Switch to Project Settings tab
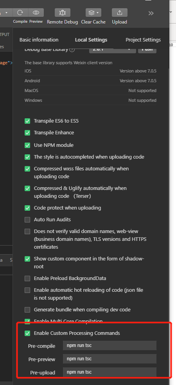The height and width of the screenshot is (385, 176). tap(143, 40)
